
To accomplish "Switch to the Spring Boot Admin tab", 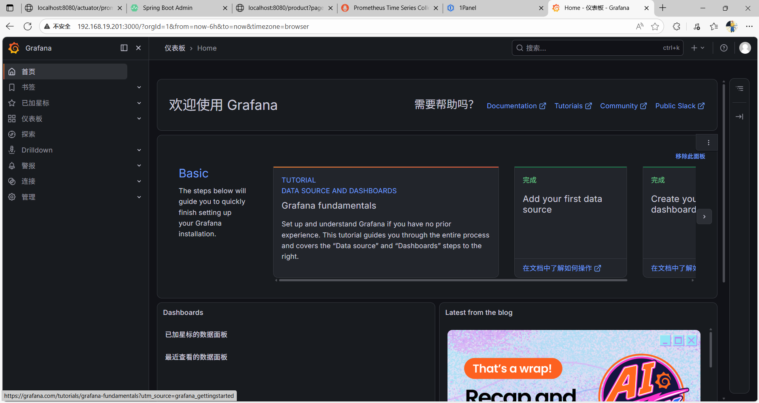I will 179,8.
